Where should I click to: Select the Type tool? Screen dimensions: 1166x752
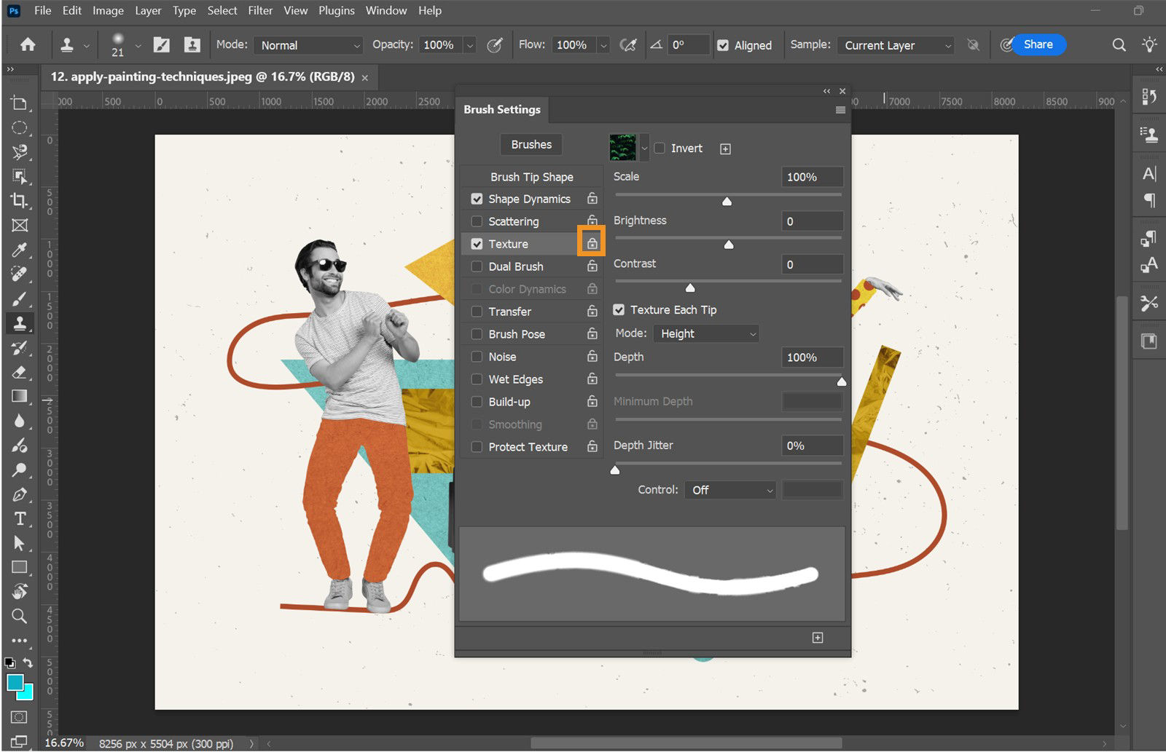pos(20,519)
